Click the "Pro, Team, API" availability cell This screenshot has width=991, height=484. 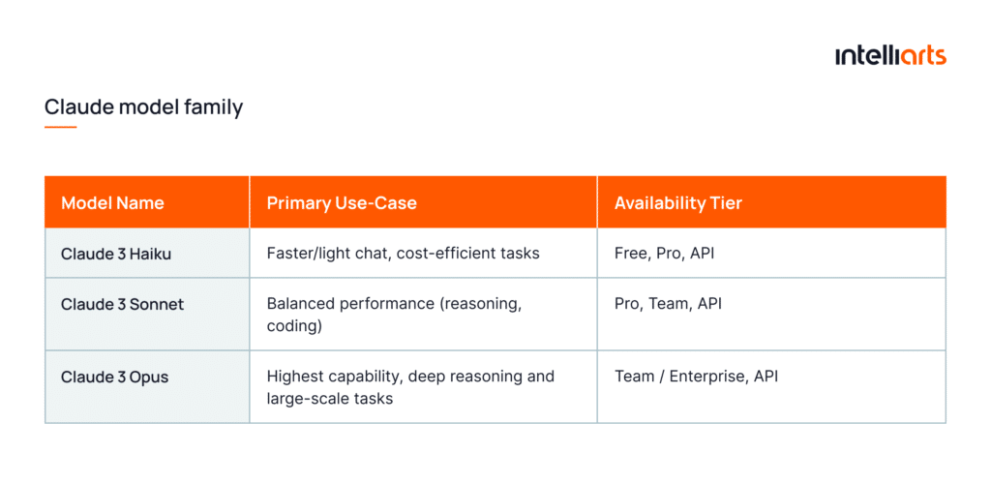click(x=668, y=304)
